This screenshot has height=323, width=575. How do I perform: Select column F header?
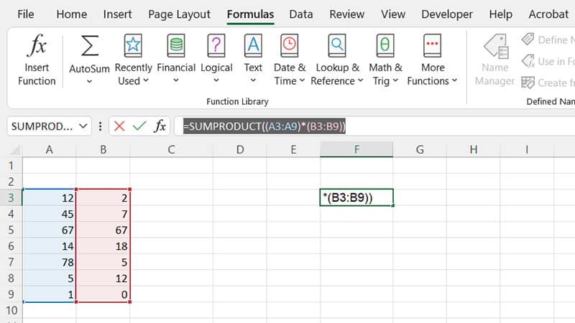[x=356, y=150]
